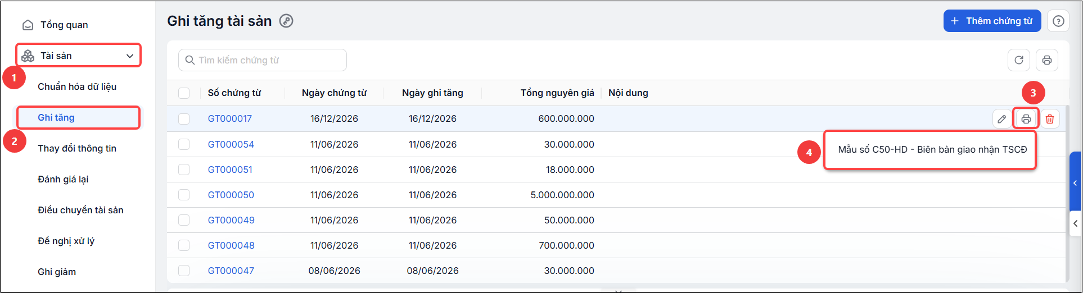Edit row GT000017 with the pencil icon
Viewport: 1083px width, 293px height.
coord(1002,119)
